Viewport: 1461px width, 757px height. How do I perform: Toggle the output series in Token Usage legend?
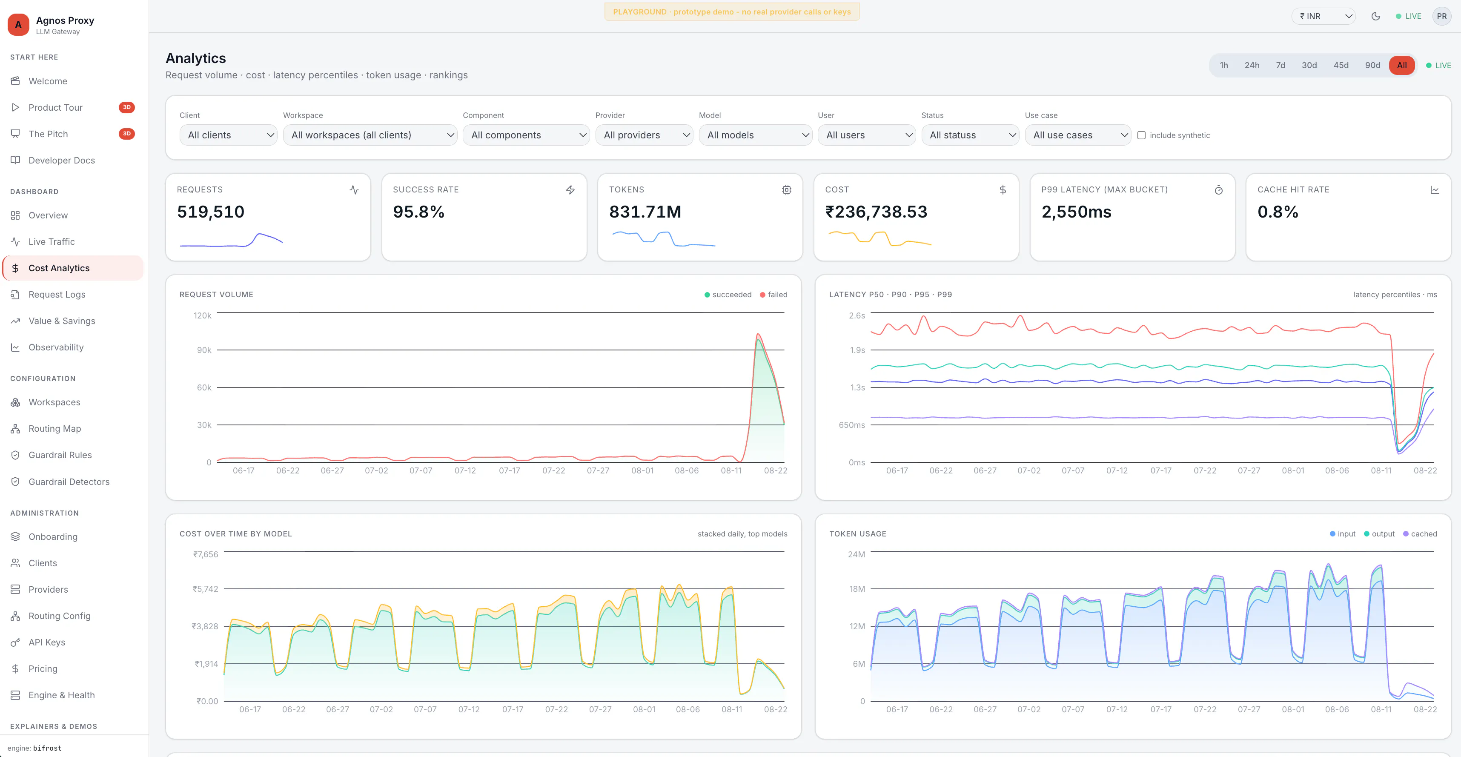[x=1379, y=533]
